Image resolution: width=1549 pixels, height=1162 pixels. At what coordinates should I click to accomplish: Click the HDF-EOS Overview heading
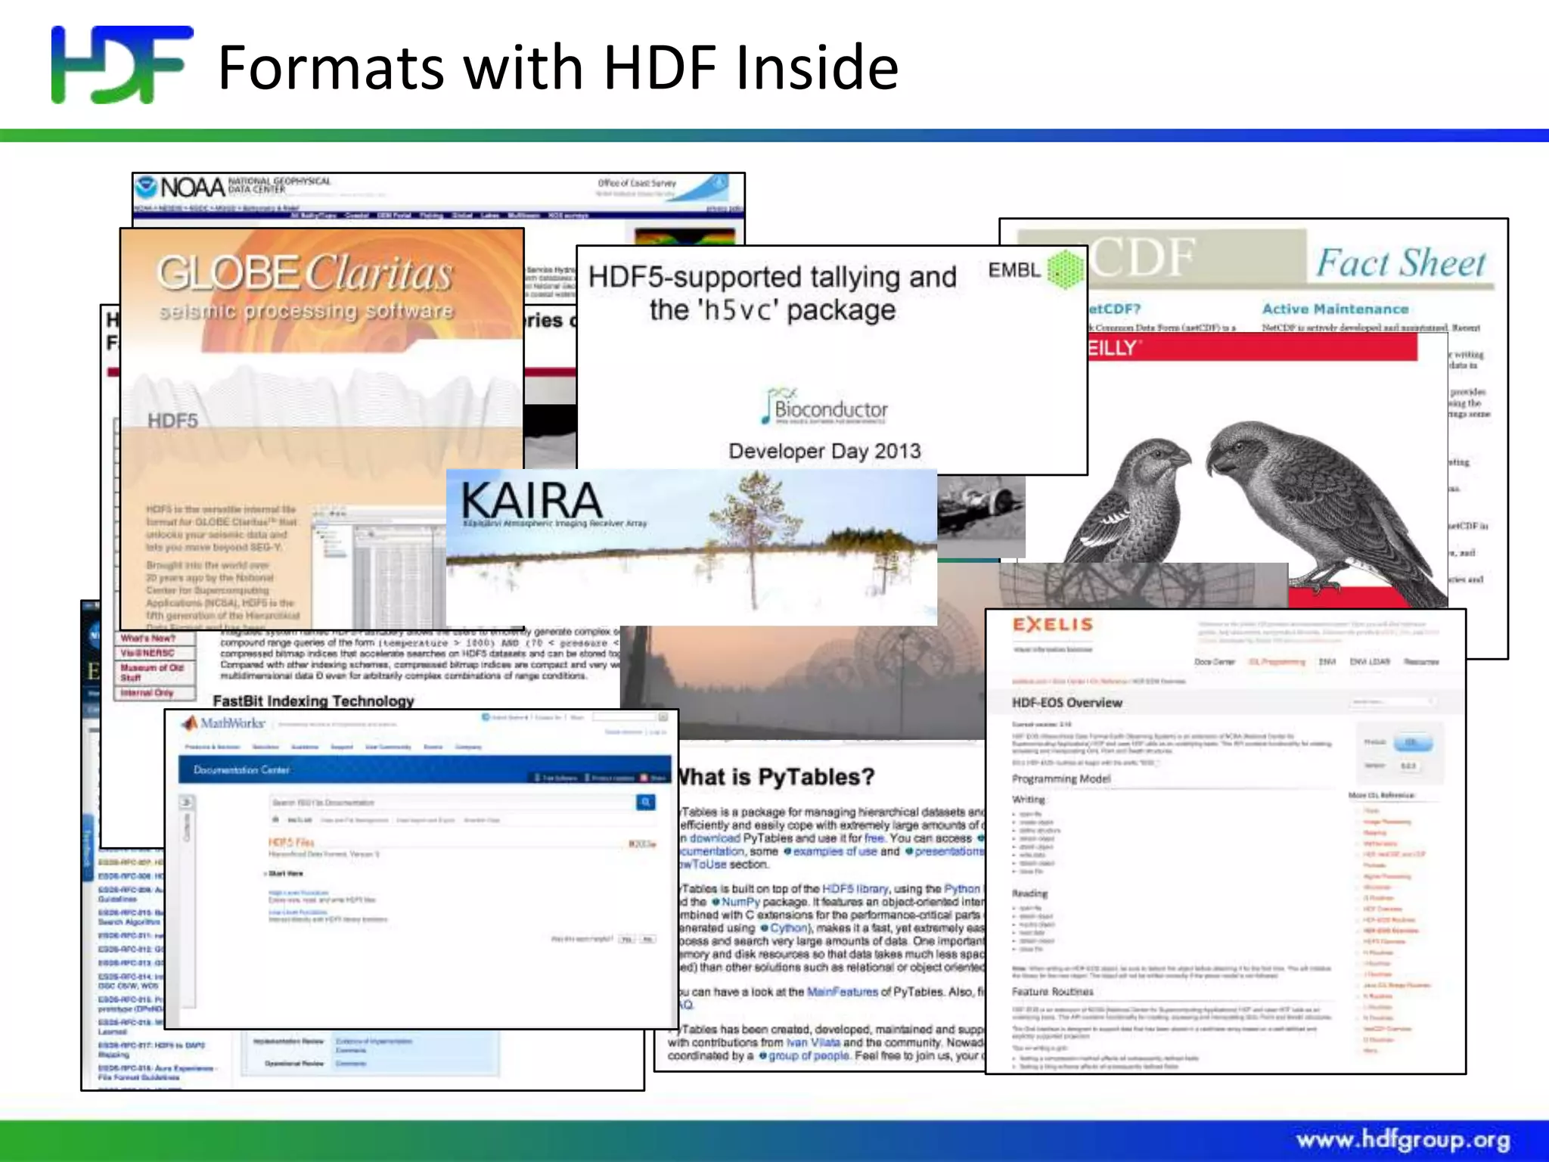(x=1067, y=703)
